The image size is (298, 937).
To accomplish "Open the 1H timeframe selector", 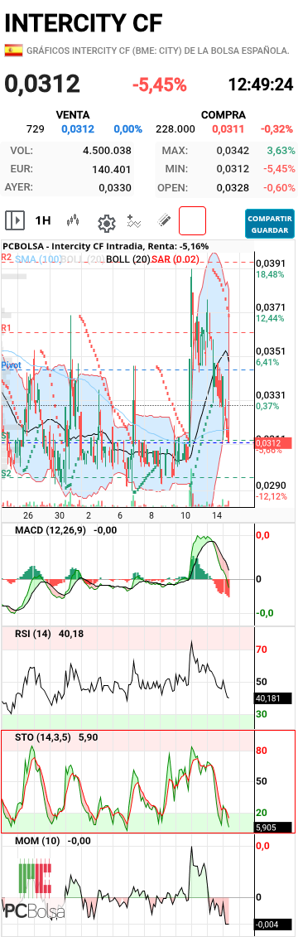I will (x=43, y=220).
